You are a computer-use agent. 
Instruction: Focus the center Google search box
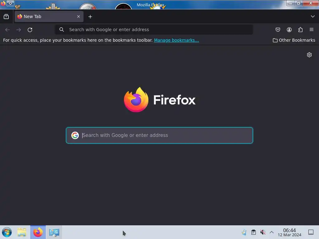click(159, 135)
